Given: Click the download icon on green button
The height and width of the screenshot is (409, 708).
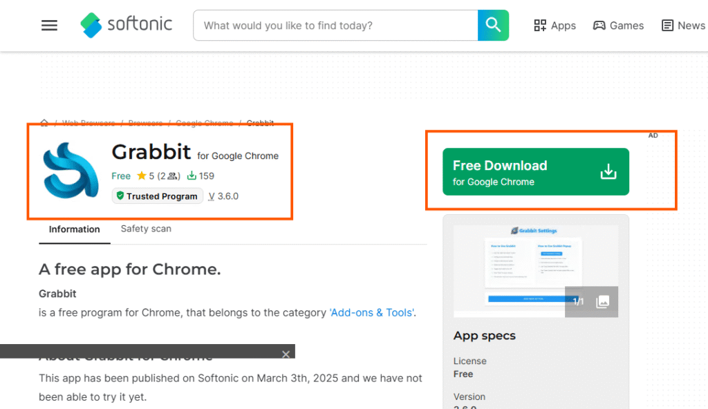Looking at the screenshot, I should click(x=608, y=172).
